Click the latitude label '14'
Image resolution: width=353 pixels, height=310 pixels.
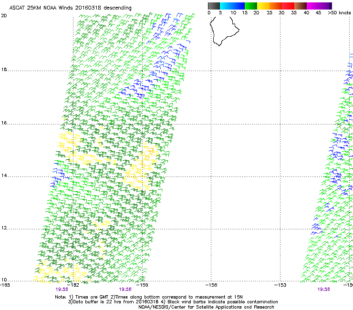tap(4, 176)
